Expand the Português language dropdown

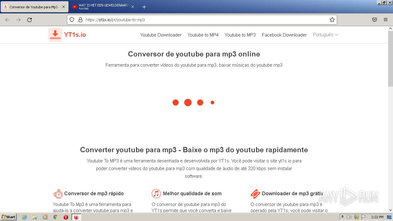pos(325,35)
